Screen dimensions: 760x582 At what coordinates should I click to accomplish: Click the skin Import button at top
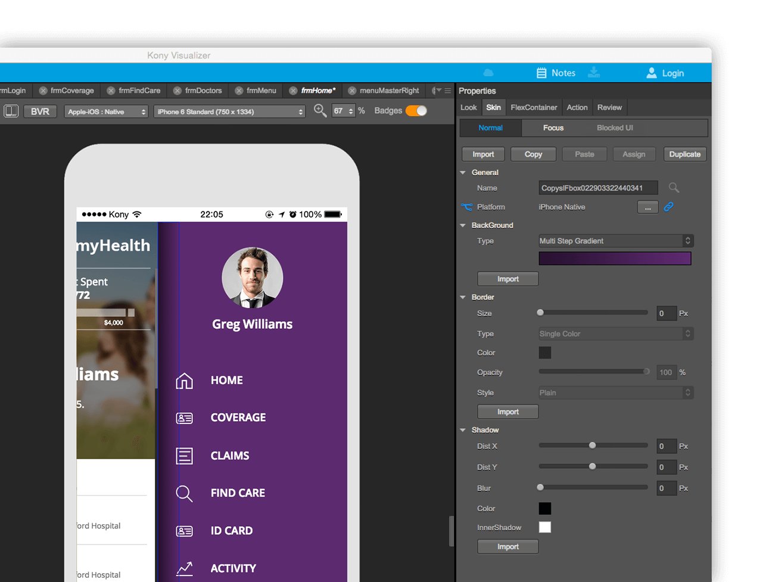483,154
